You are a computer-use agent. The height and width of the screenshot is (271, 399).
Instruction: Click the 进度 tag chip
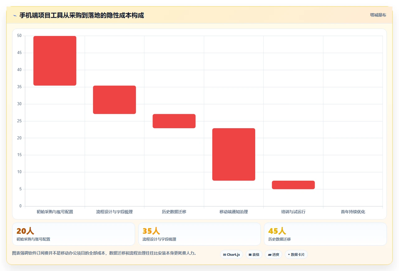pos(274,255)
